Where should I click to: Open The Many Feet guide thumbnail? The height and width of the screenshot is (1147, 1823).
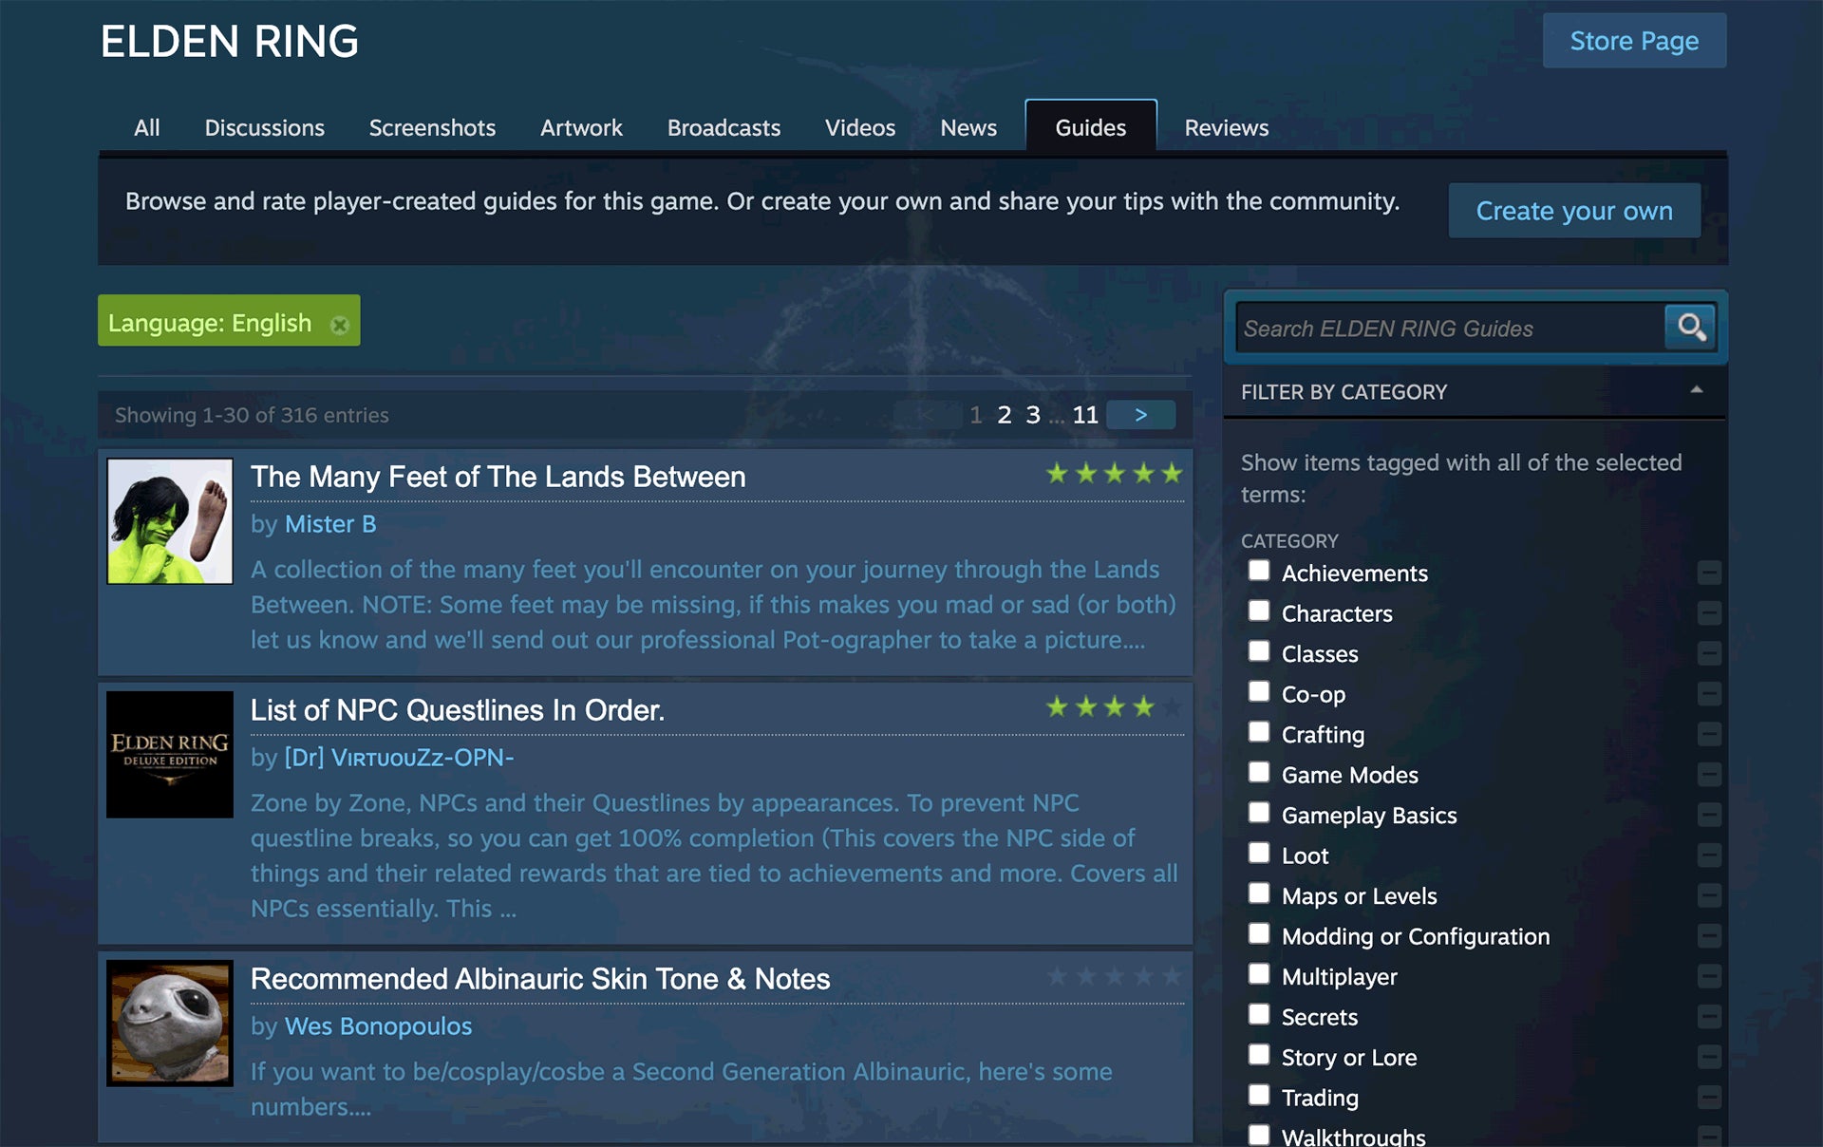[170, 521]
